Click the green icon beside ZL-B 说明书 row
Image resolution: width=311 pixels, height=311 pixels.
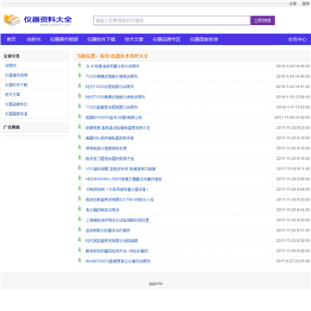tap(79, 65)
